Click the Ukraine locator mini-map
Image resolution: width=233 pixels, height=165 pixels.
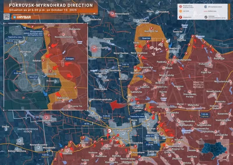point(214,150)
